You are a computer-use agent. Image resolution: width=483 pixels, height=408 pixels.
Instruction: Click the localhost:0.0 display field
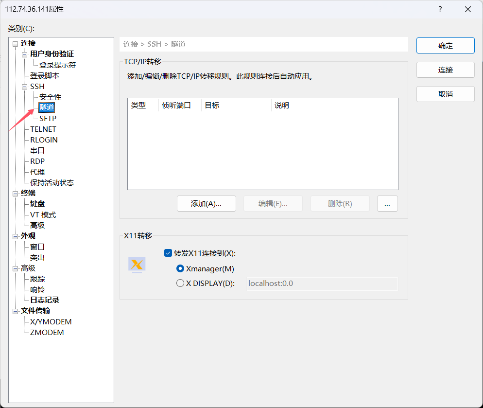point(322,284)
